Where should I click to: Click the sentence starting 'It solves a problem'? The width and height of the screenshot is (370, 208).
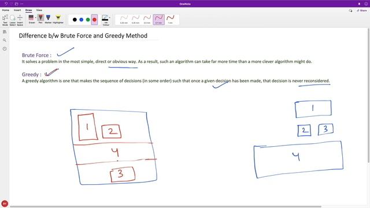click(x=166, y=62)
